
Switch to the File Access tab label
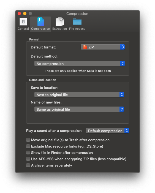(x=77, y=29)
